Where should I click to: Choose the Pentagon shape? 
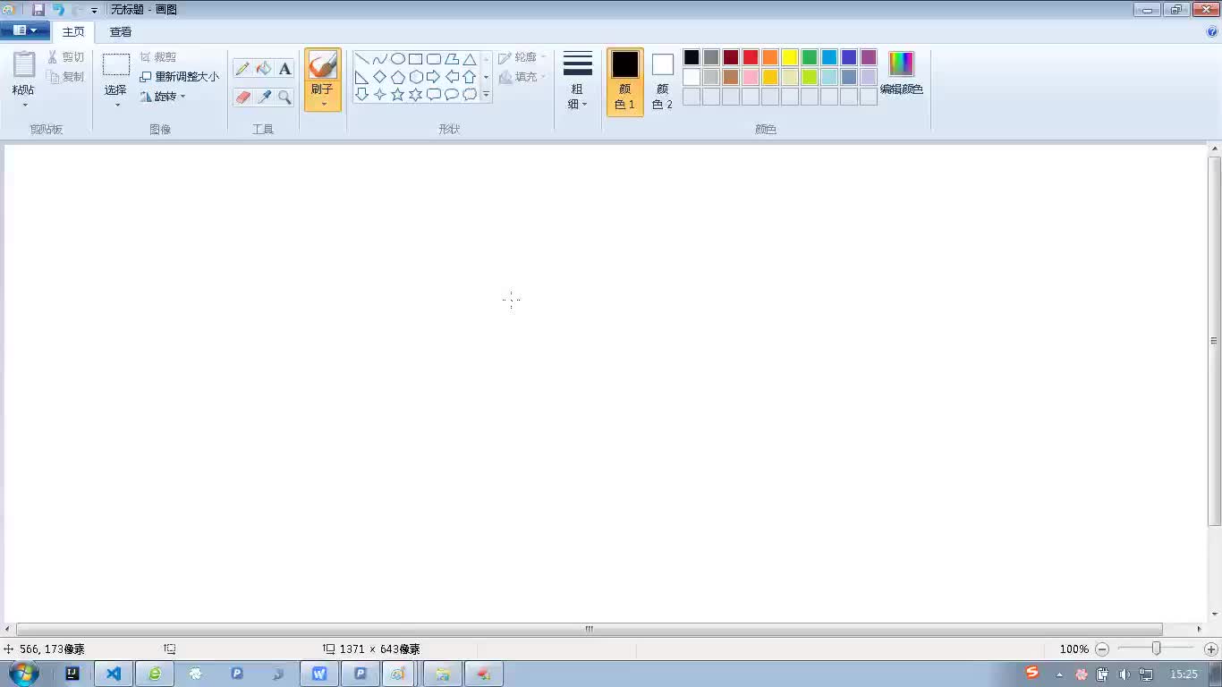tap(398, 77)
